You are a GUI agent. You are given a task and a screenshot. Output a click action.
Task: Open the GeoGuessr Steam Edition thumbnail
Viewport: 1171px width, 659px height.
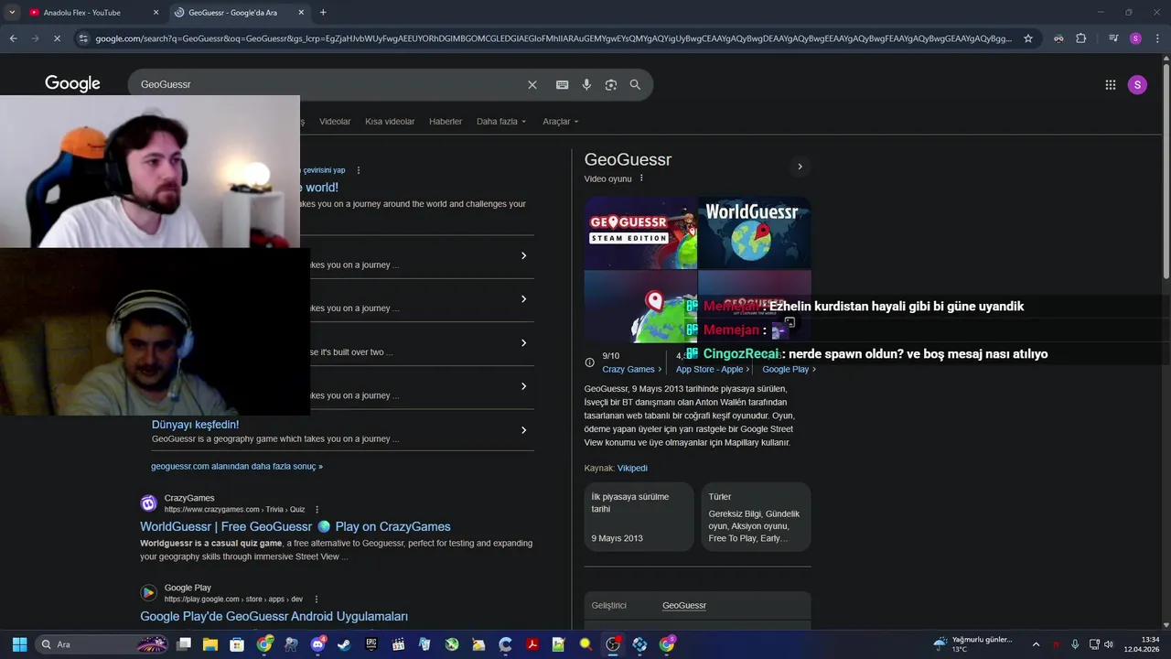point(640,232)
